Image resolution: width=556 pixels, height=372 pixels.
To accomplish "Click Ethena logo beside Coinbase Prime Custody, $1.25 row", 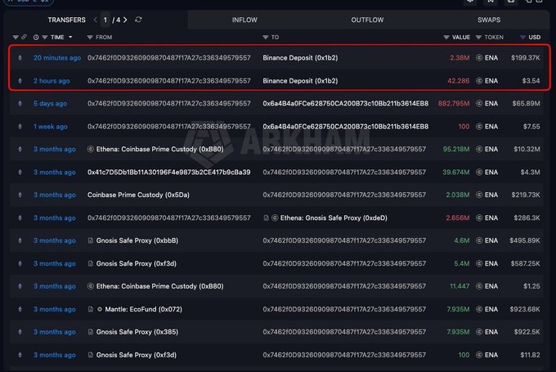I will 91,286.
